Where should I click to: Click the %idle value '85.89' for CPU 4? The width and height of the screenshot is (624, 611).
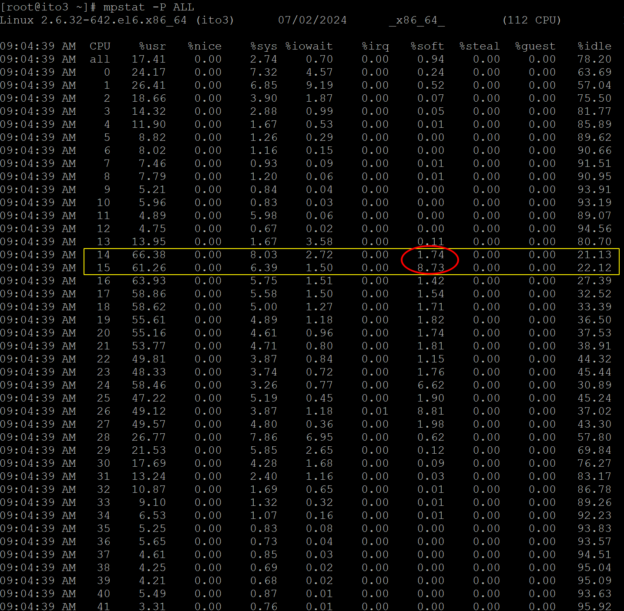coord(594,124)
